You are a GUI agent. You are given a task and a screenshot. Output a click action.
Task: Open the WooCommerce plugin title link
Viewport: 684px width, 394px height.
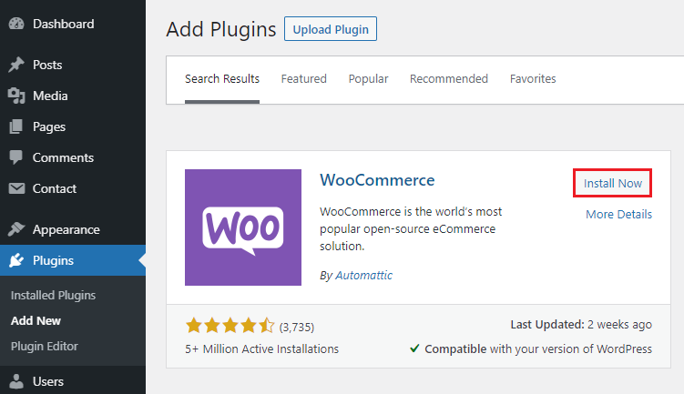point(377,180)
